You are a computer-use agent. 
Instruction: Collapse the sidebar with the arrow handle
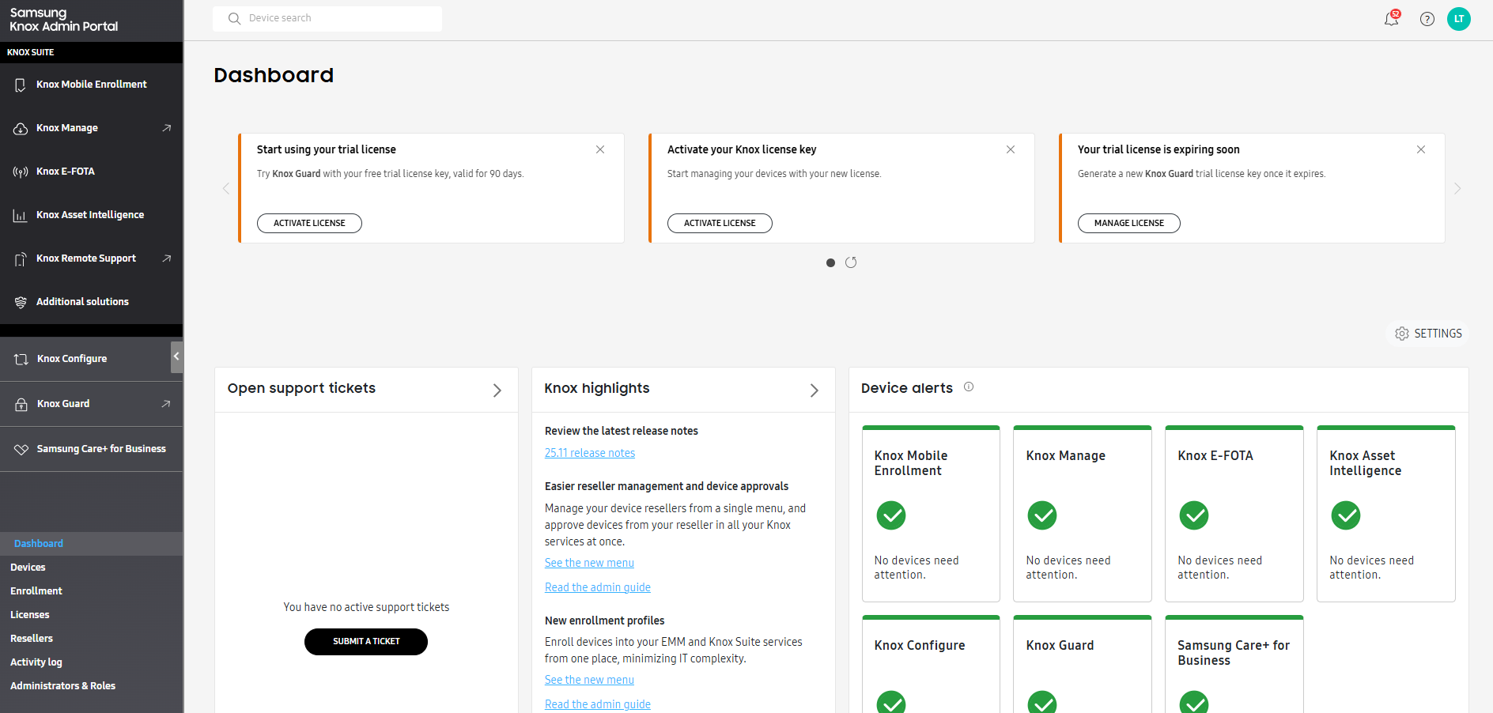click(176, 357)
